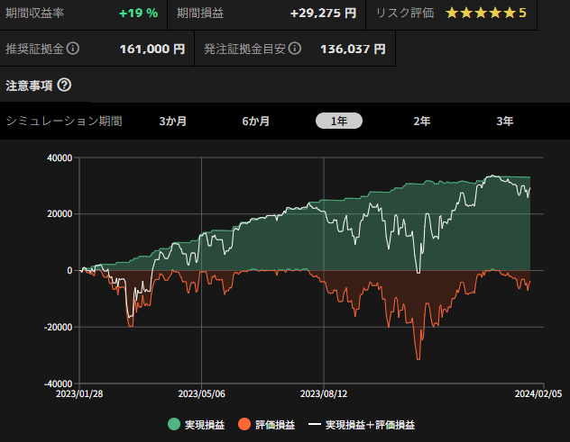Screen dimensions: 570x442
Task: Select the 6か月 simulation period
Action: tap(256, 121)
